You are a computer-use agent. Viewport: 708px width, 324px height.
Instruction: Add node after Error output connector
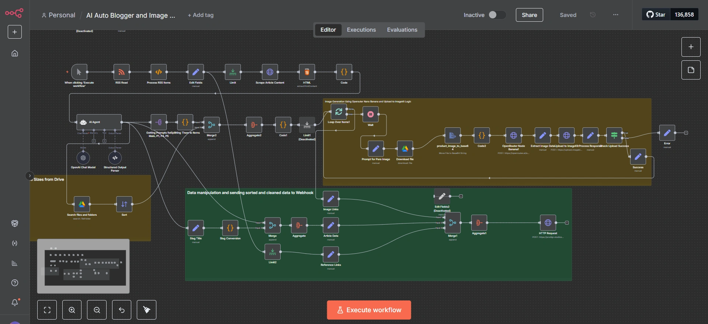pyautogui.click(x=686, y=133)
